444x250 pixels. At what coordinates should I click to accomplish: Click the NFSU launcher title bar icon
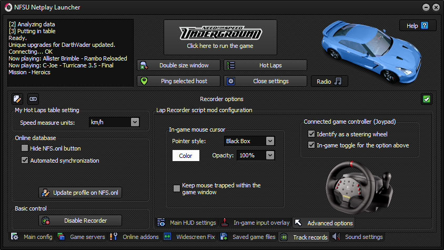pos(8,7)
